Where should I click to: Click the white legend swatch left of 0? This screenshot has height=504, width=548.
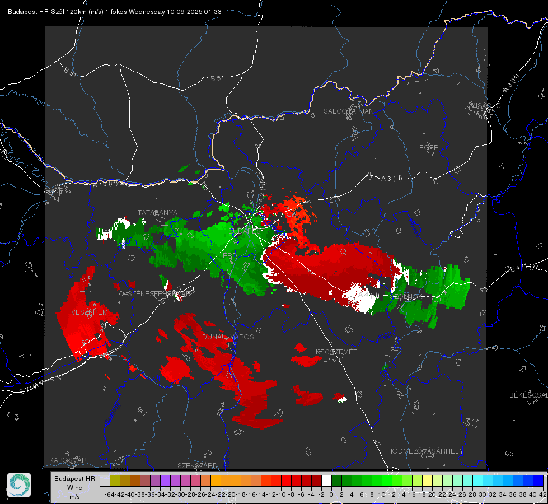pos(326,480)
